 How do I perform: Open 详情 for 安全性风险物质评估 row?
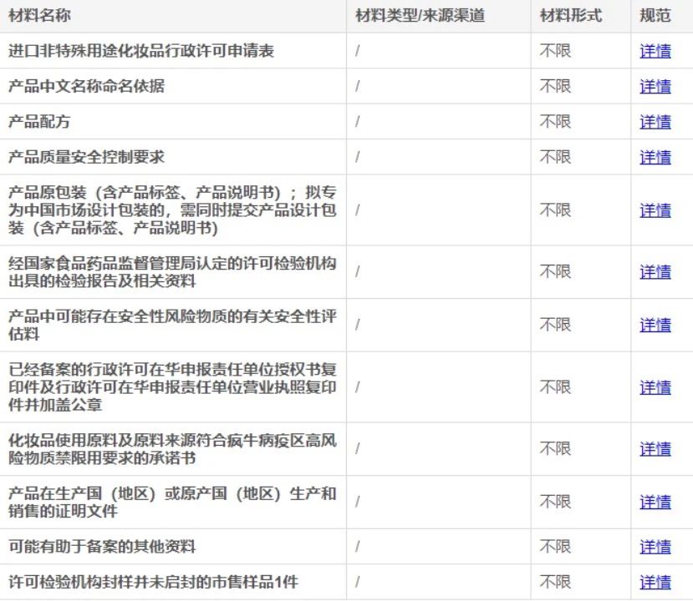[x=655, y=326]
